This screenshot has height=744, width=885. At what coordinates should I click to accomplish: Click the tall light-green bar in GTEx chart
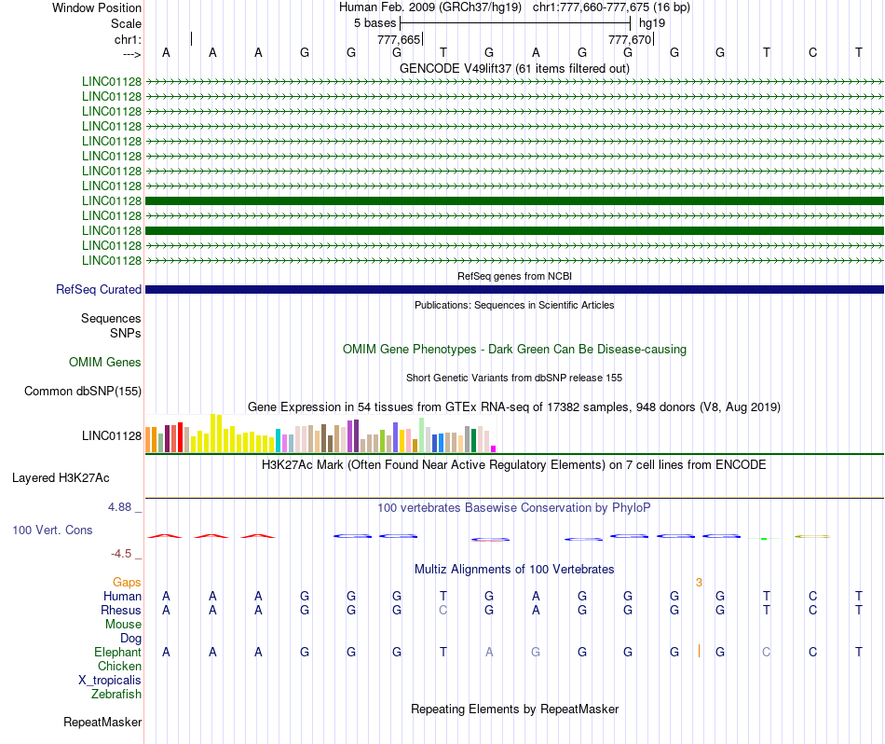click(422, 434)
